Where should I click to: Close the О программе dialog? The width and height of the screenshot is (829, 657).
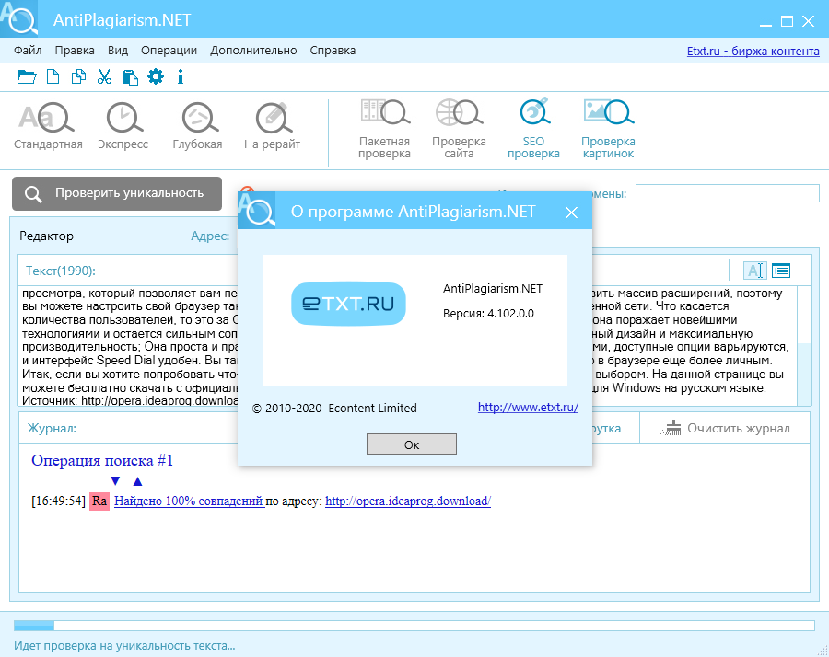click(x=571, y=213)
